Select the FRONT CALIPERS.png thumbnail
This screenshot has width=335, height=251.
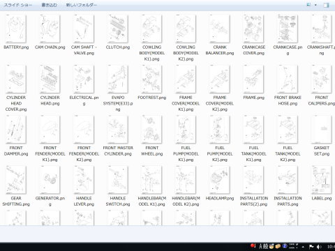click(x=322, y=79)
